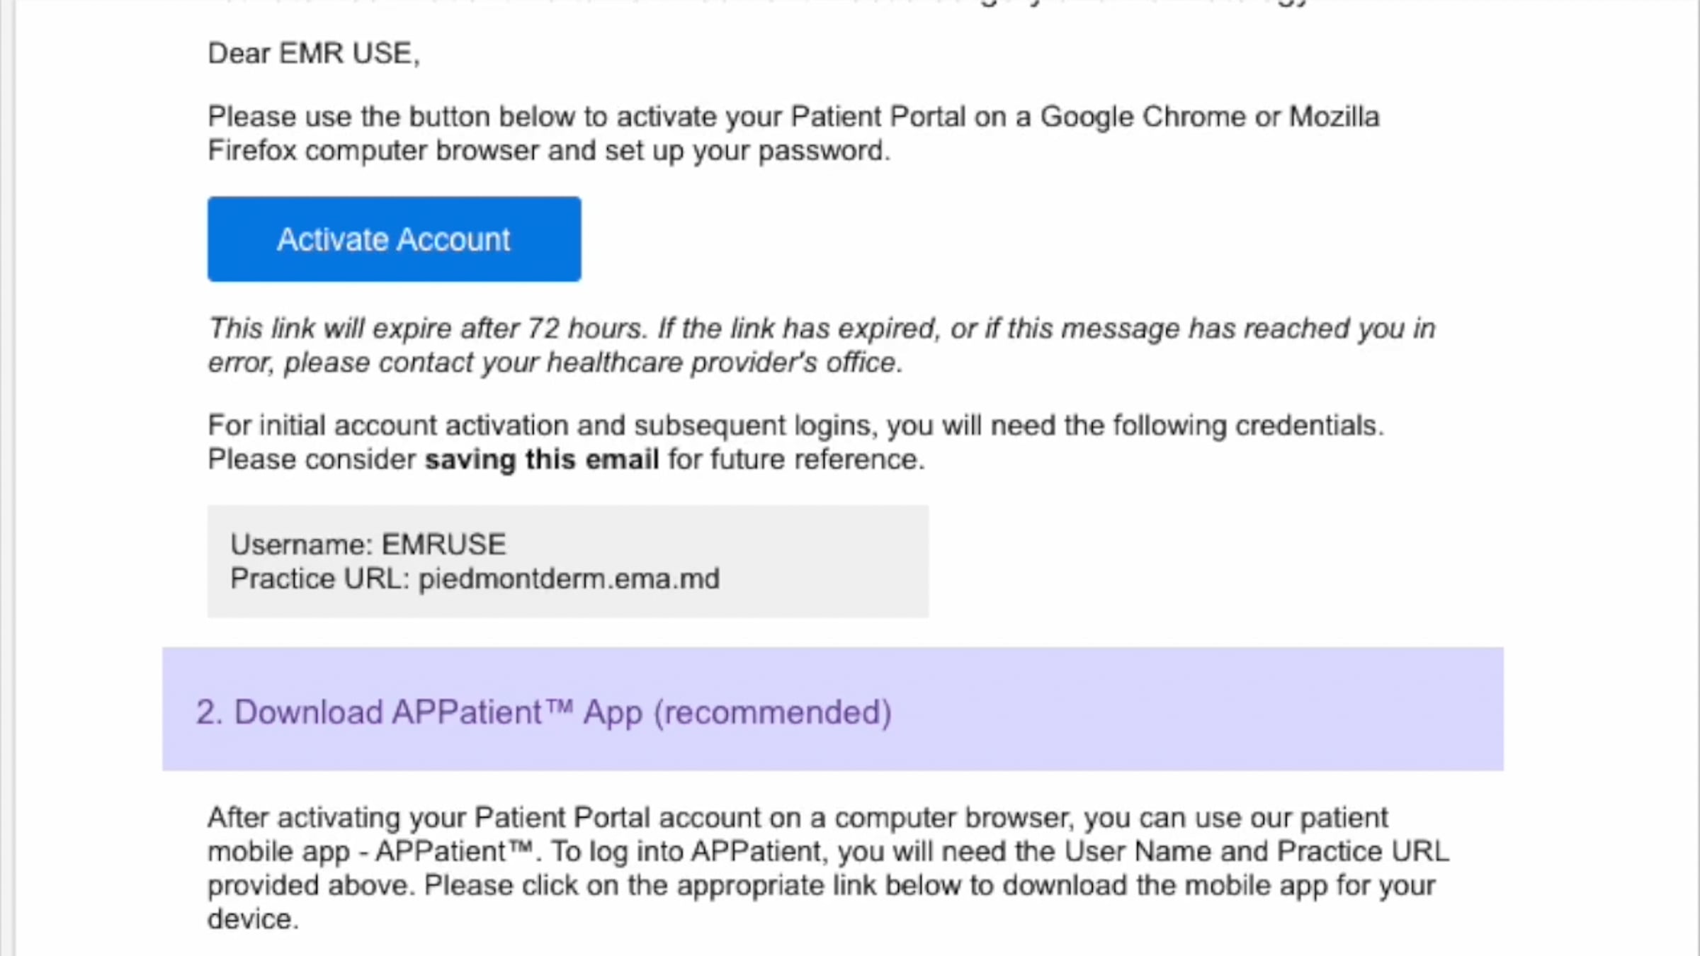Click the "Dear EMR USE," greeting line

(314, 54)
